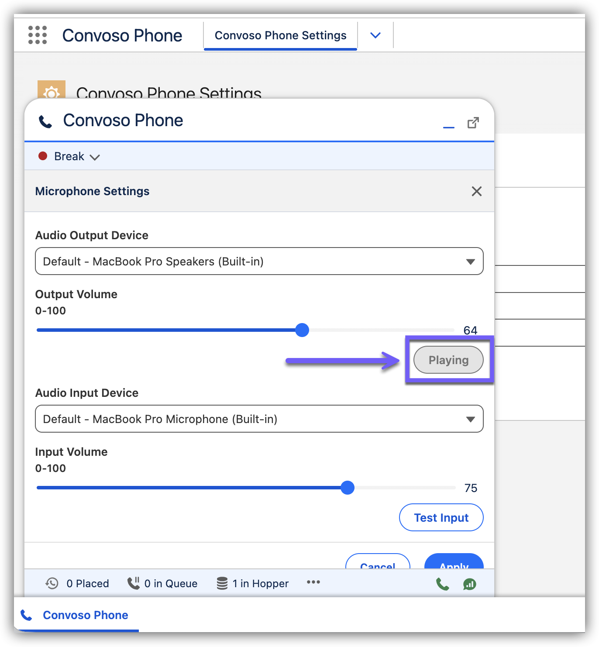599x647 pixels.
Task: Click the Input Volume slider handle
Action: point(348,488)
